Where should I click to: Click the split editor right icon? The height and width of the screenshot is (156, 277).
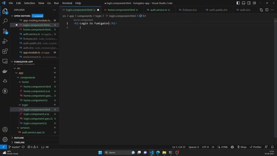[267, 10]
